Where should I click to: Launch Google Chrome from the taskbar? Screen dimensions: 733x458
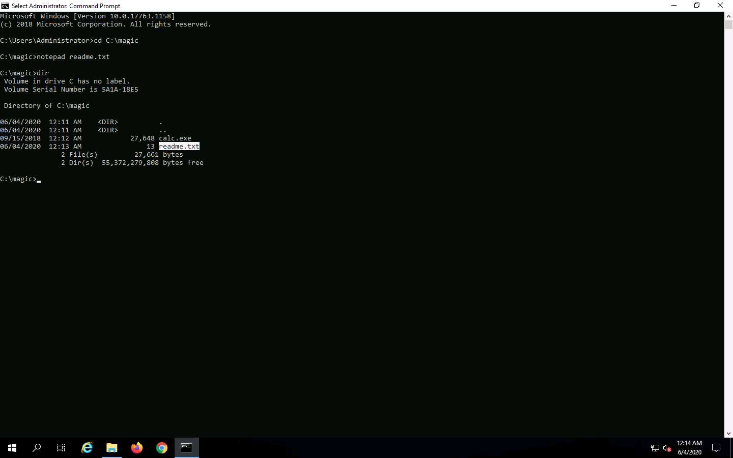click(x=162, y=448)
